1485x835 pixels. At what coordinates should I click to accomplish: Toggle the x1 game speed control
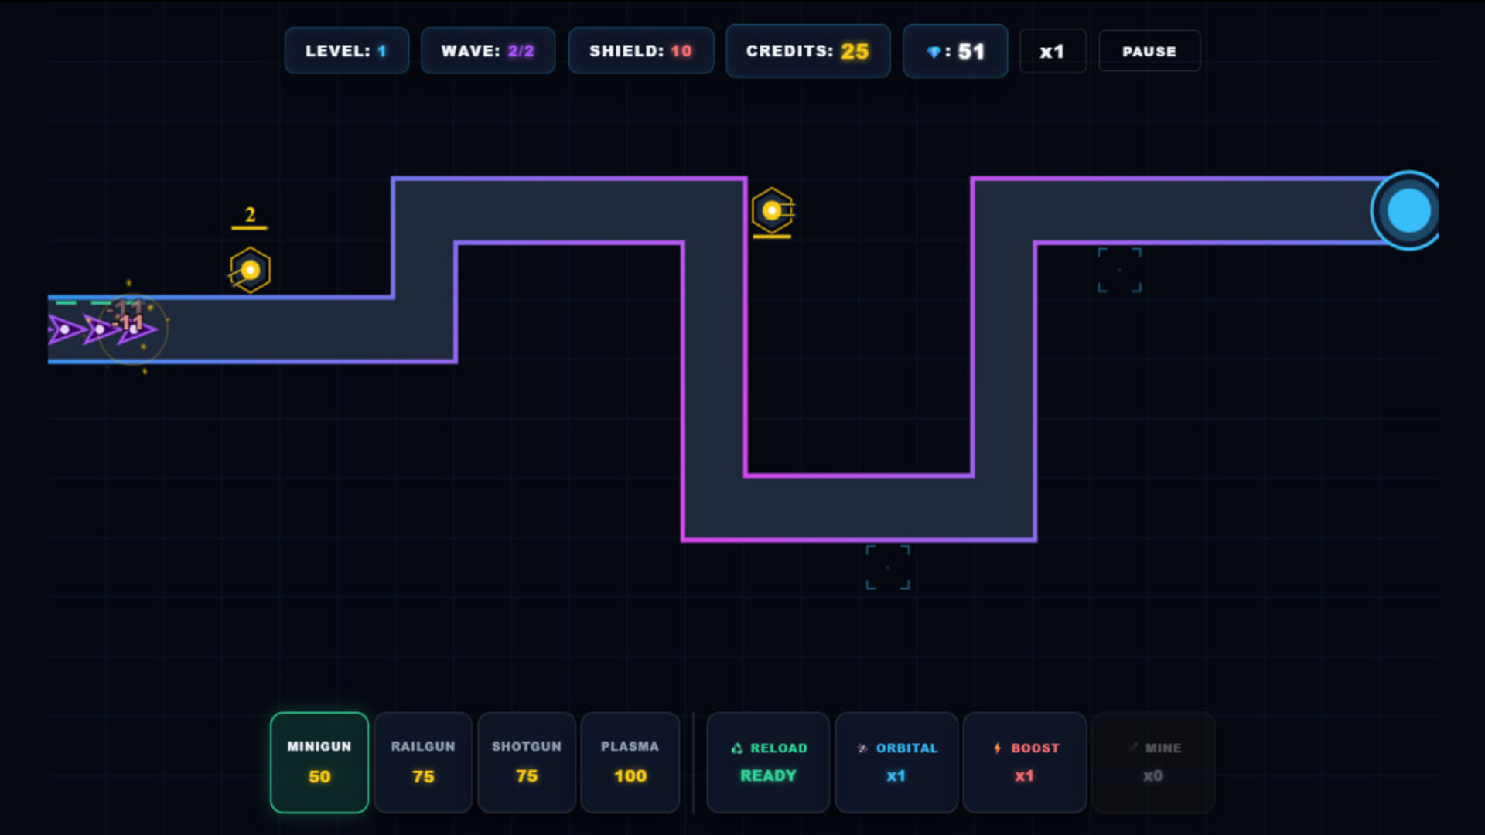click(1053, 51)
